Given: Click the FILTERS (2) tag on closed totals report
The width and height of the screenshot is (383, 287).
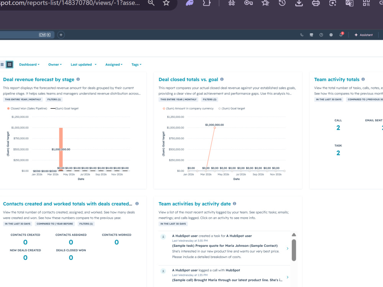Looking at the screenshot, I should [x=210, y=99].
